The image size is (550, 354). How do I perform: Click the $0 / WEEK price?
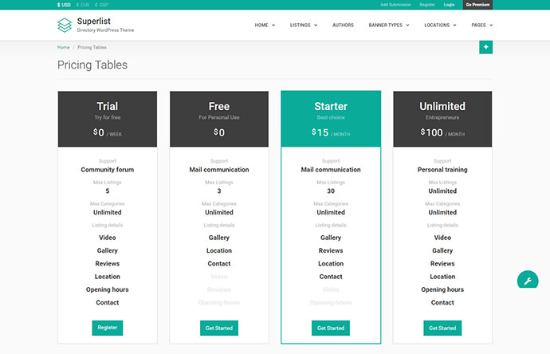pos(108,132)
